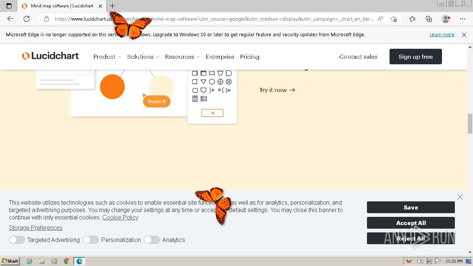Click the Lucidchart logo
The width and height of the screenshot is (473, 266).
50,56
